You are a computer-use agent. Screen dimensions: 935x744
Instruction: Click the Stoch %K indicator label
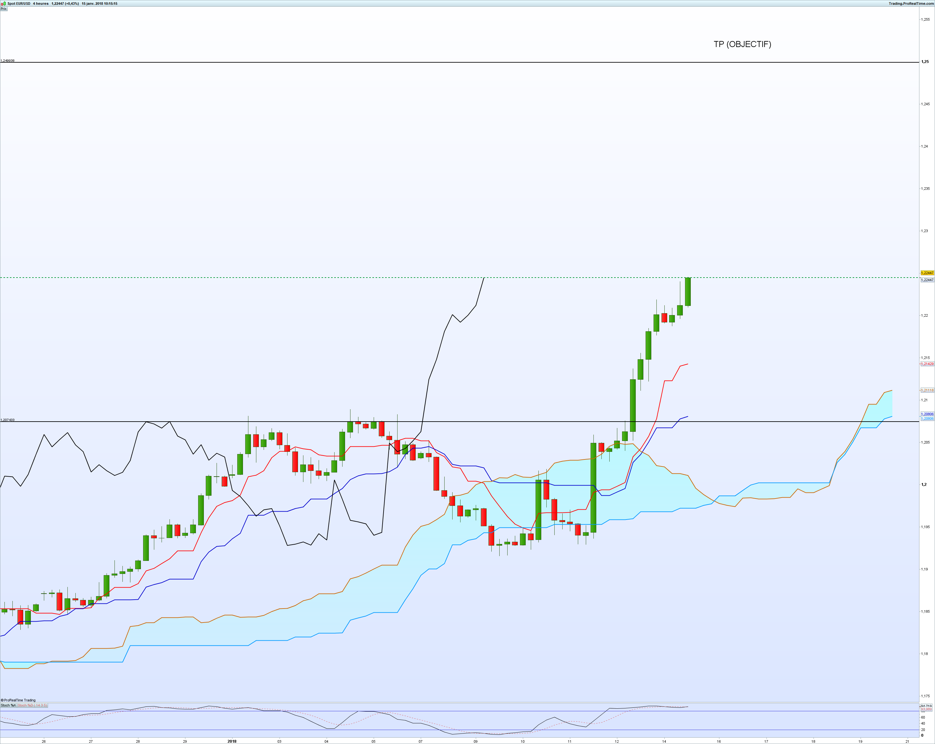(8, 706)
